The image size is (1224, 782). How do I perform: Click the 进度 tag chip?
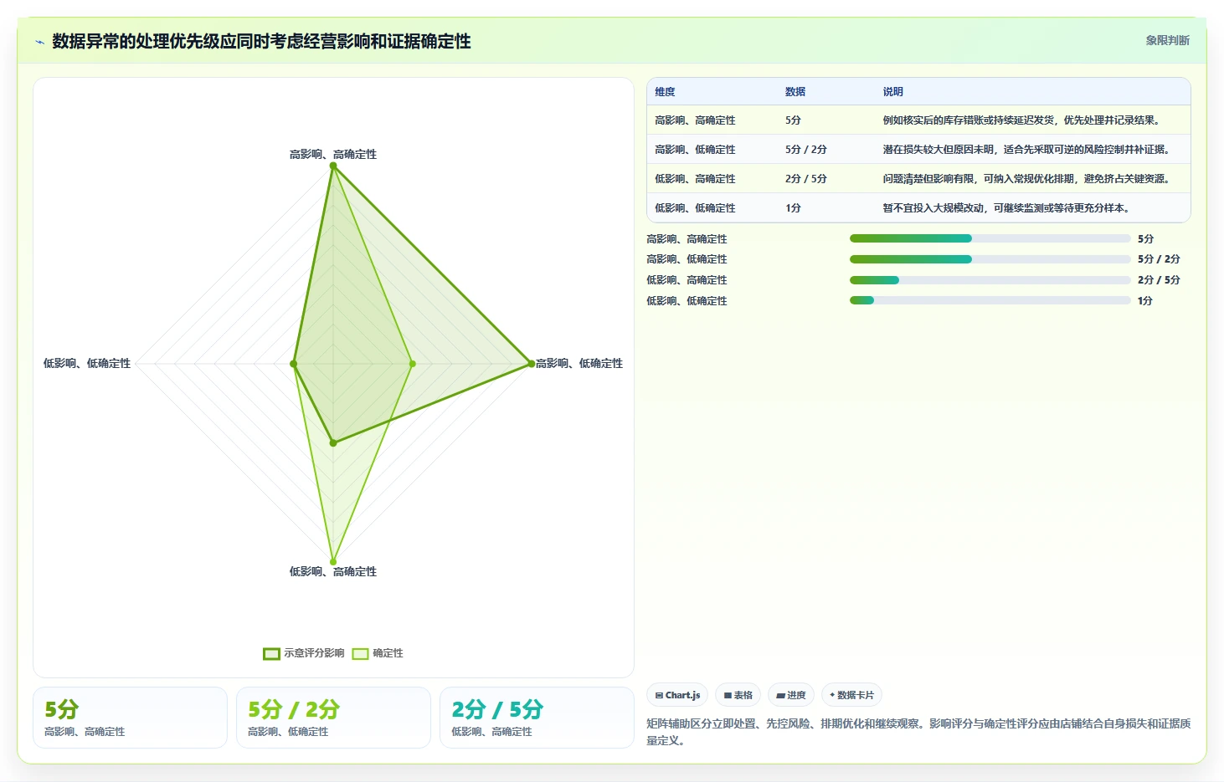pyautogui.click(x=790, y=695)
